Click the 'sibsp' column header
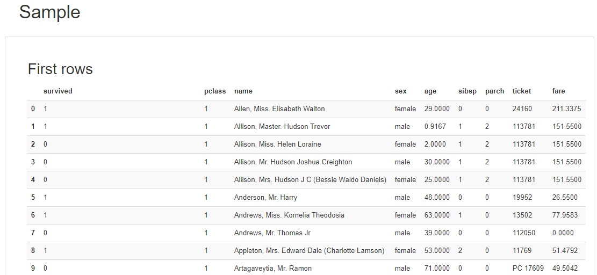Screen dimensions: 597x275 point(467,91)
